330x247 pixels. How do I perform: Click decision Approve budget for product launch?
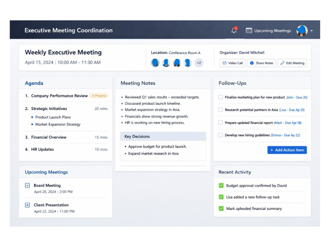tap(157, 147)
